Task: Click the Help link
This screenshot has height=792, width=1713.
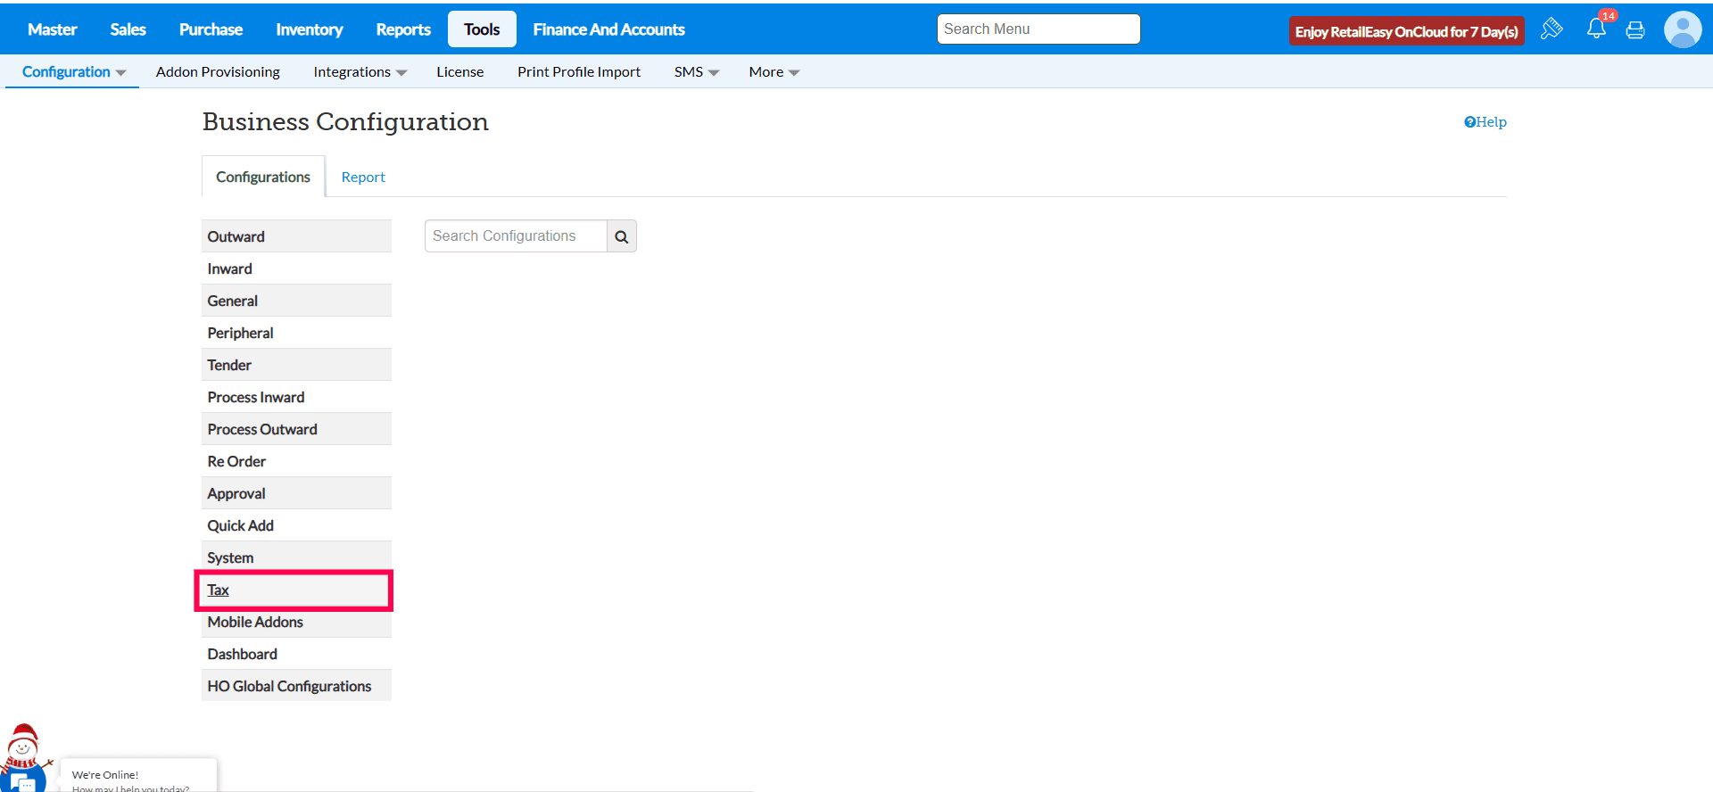Action: 1485,122
